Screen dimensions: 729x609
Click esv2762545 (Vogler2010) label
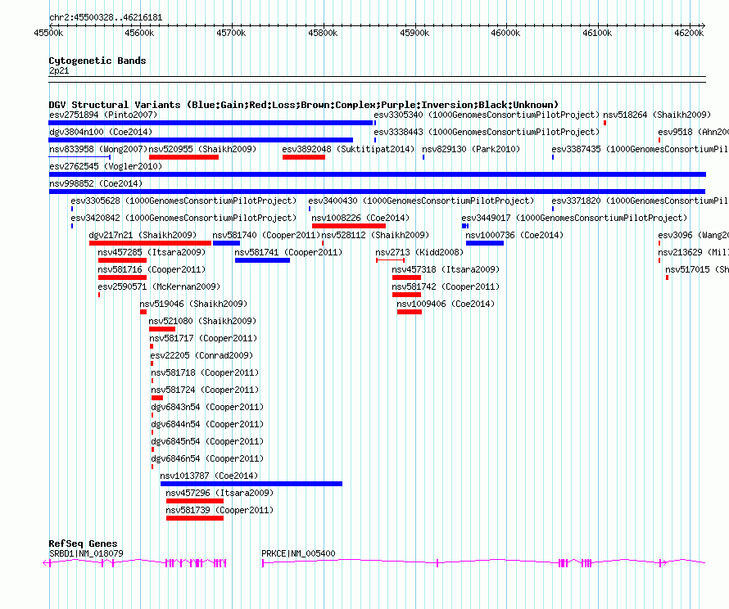coord(106,166)
